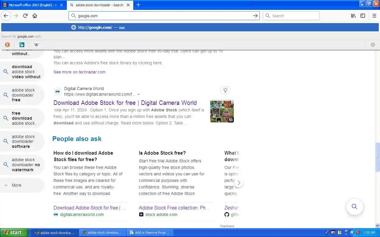Viewport: 380px width, 237px height.
Task: Show the sidebars panel icon
Action: [x=363, y=16]
